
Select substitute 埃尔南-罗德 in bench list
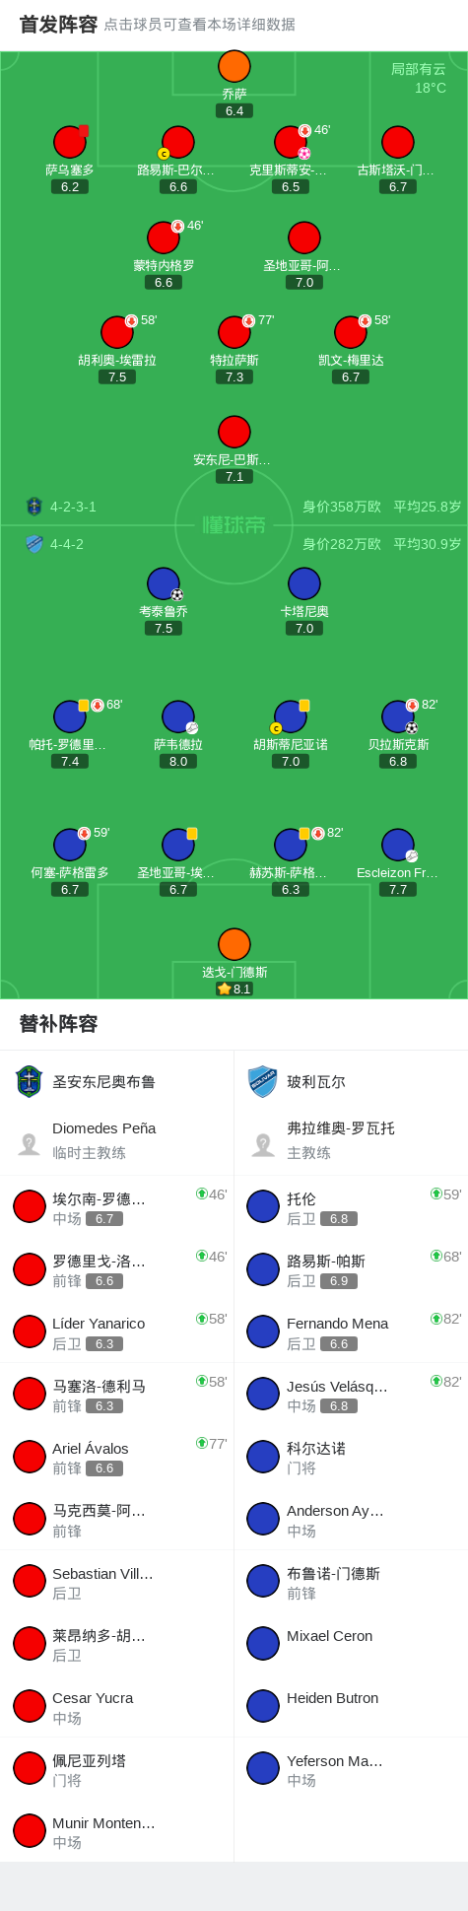(x=116, y=1206)
